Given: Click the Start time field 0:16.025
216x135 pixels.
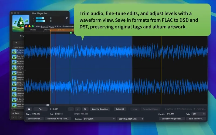Looking at the screenshot, I should click(x=36, y=114).
